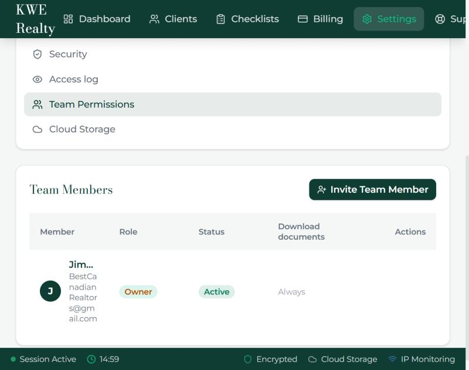
Task: Click the Dashboard grid icon
Action: [x=68, y=19]
